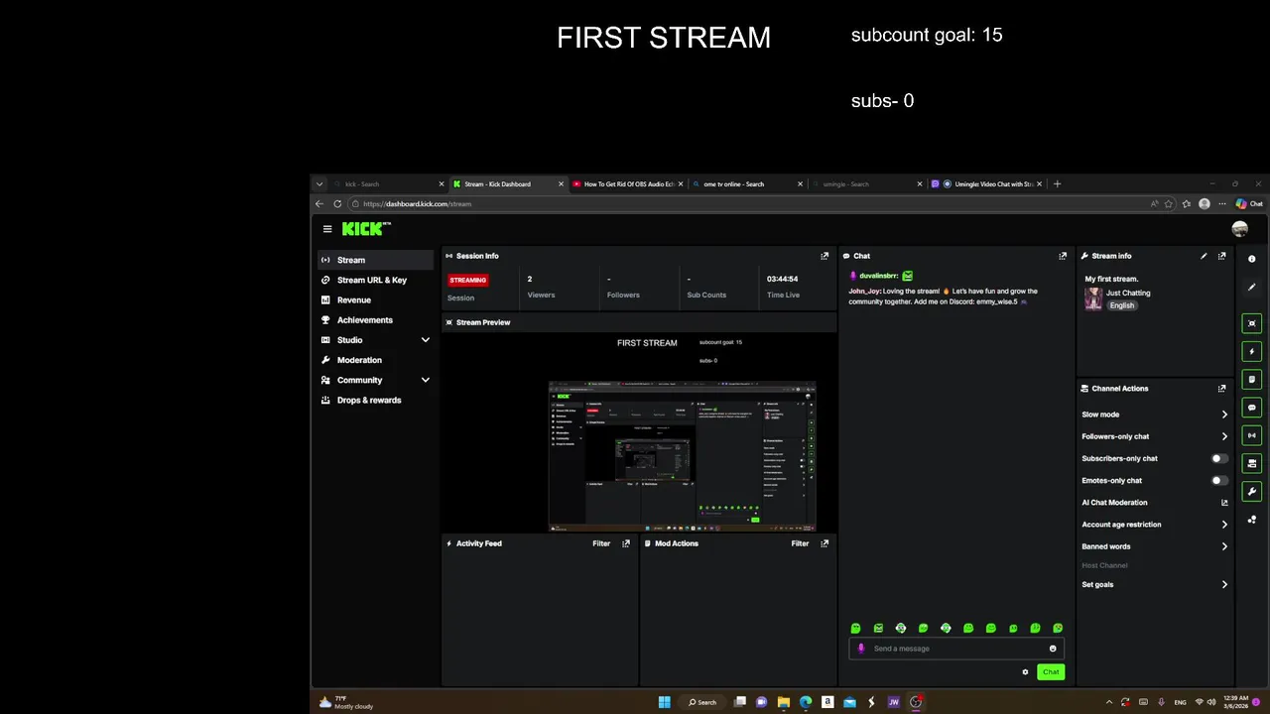Toggle the stream preview widget icon in rail
This screenshot has height=714, width=1270.
[1252, 323]
